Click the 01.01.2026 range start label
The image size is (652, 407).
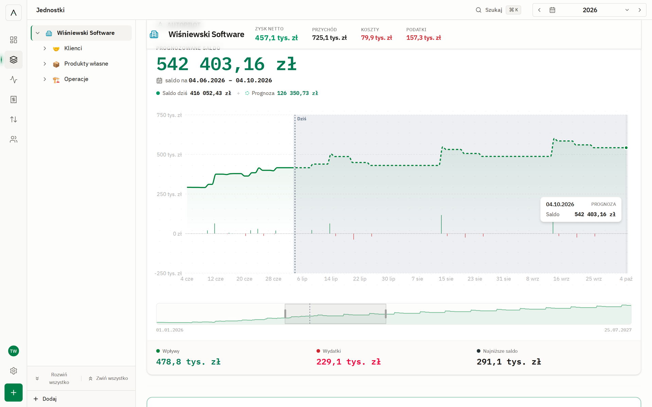[x=170, y=330]
